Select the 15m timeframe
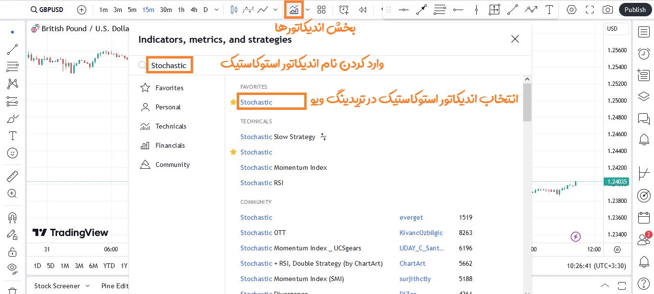 (148, 10)
